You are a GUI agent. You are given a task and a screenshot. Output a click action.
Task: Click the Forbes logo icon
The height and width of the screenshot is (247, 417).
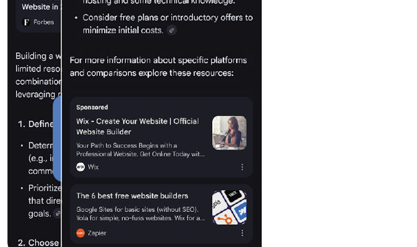(x=26, y=22)
